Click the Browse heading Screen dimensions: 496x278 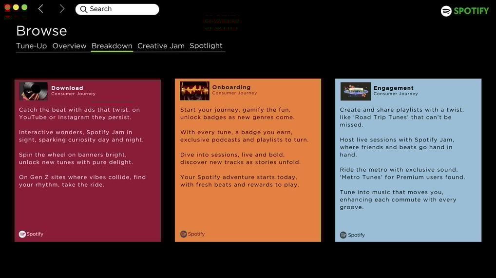(41, 31)
